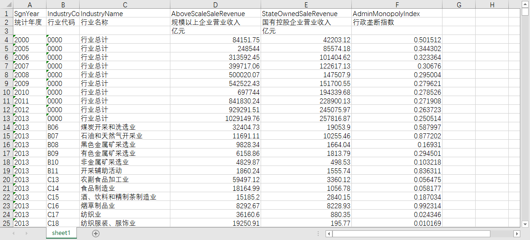
Task: Click cell with value 0.501512
Action: (x=397, y=40)
